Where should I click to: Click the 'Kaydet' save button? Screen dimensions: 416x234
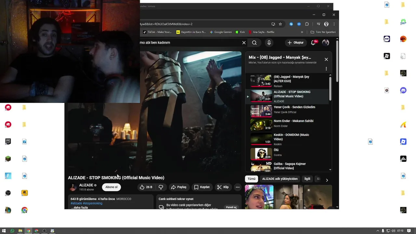point(202,187)
